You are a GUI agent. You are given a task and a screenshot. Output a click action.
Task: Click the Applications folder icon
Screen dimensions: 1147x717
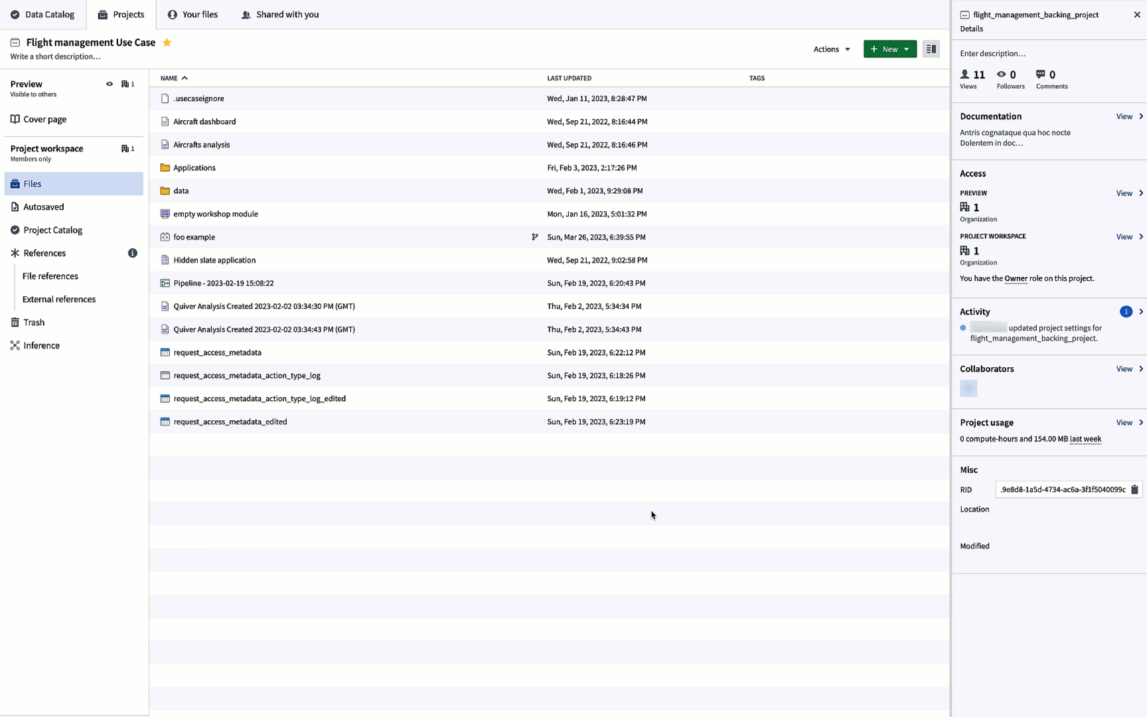pos(165,168)
